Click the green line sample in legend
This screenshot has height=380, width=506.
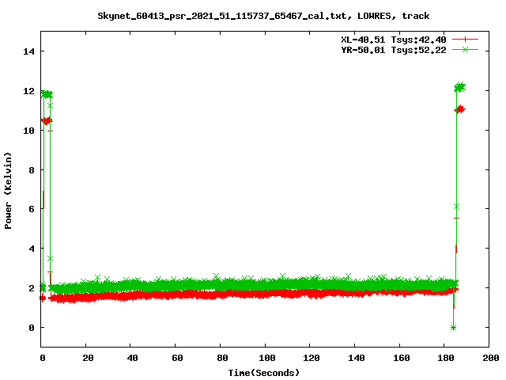(465, 50)
